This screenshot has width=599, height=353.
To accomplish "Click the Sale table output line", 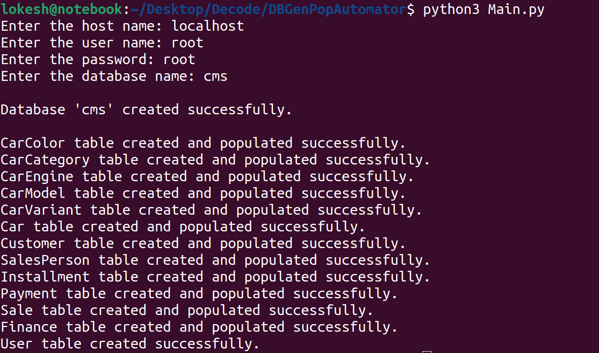I will [x=187, y=310].
